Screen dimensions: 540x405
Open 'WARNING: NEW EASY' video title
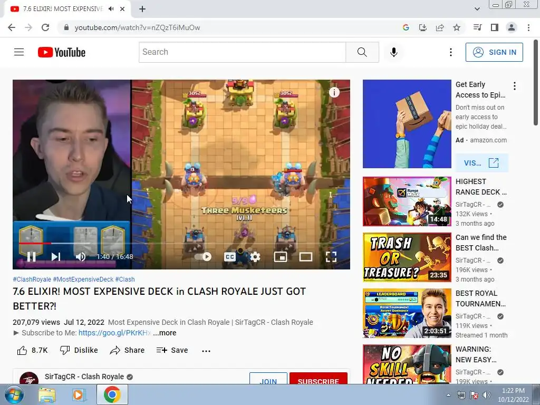[x=476, y=354]
